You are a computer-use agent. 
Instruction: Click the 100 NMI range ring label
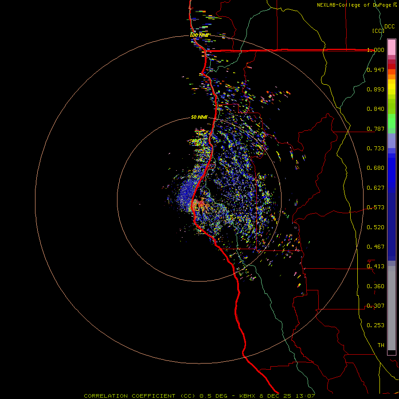pos(199,35)
